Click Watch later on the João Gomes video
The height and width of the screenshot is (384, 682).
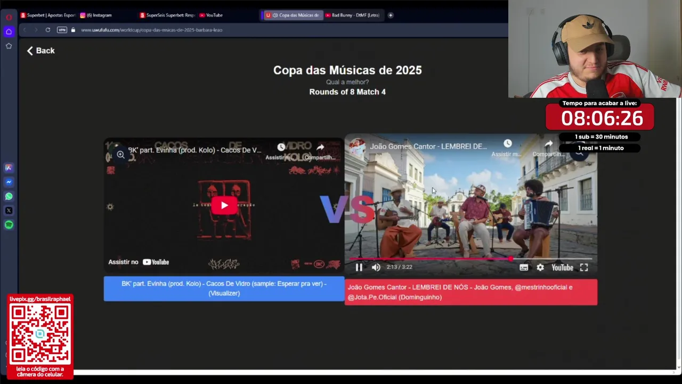point(507,147)
